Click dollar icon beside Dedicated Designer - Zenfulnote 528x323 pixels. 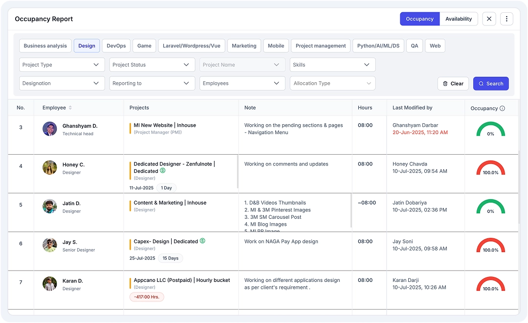pyautogui.click(x=163, y=171)
